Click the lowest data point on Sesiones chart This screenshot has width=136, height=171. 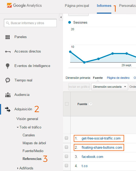[84, 62]
